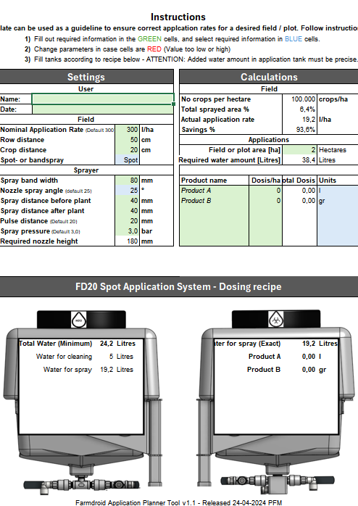
Task: Click the Applications subsection header
Action: click(269, 140)
